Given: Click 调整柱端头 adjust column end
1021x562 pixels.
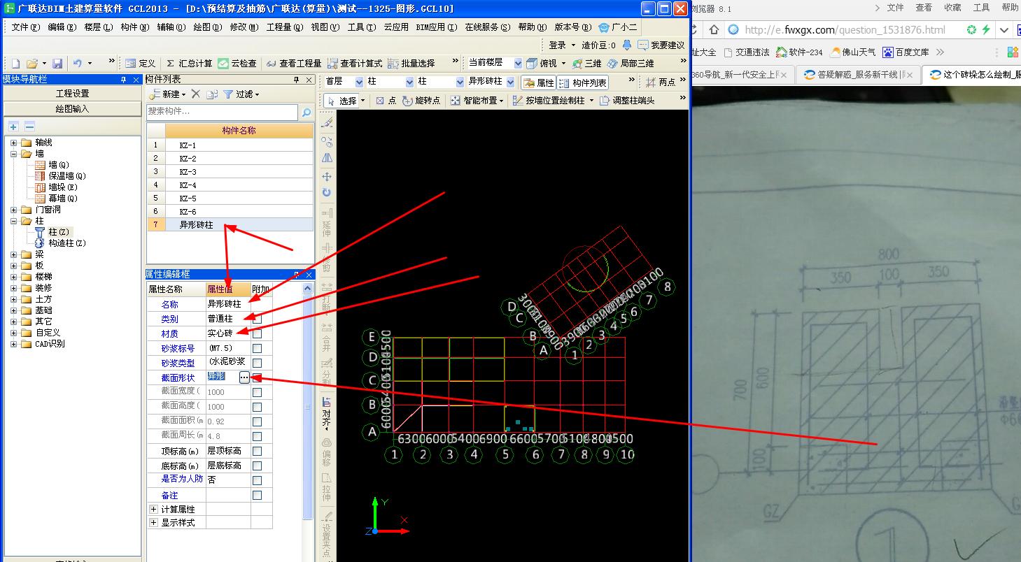Looking at the screenshot, I should pyautogui.click(x=628, y=101).
